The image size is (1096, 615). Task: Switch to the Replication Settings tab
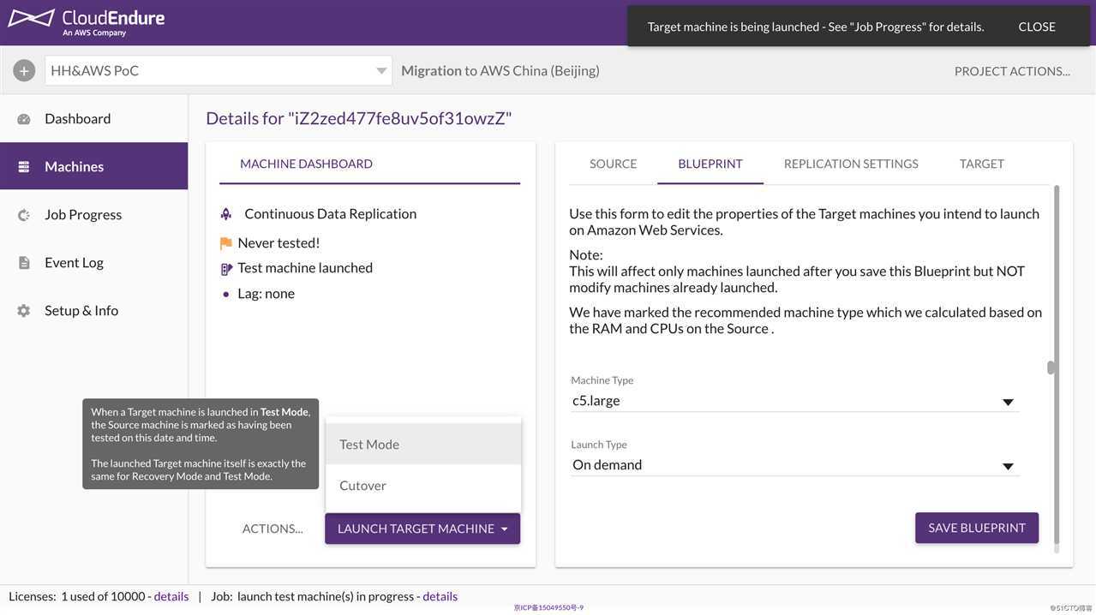click(851, 164)
